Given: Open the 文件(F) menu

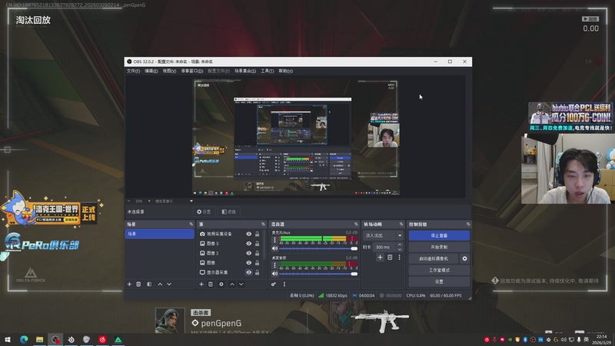Looking at the screenshot, I should (x=133, y=71).
